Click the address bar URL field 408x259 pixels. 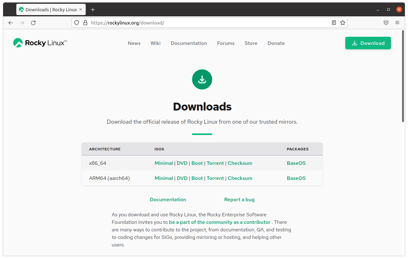[210, 23]
